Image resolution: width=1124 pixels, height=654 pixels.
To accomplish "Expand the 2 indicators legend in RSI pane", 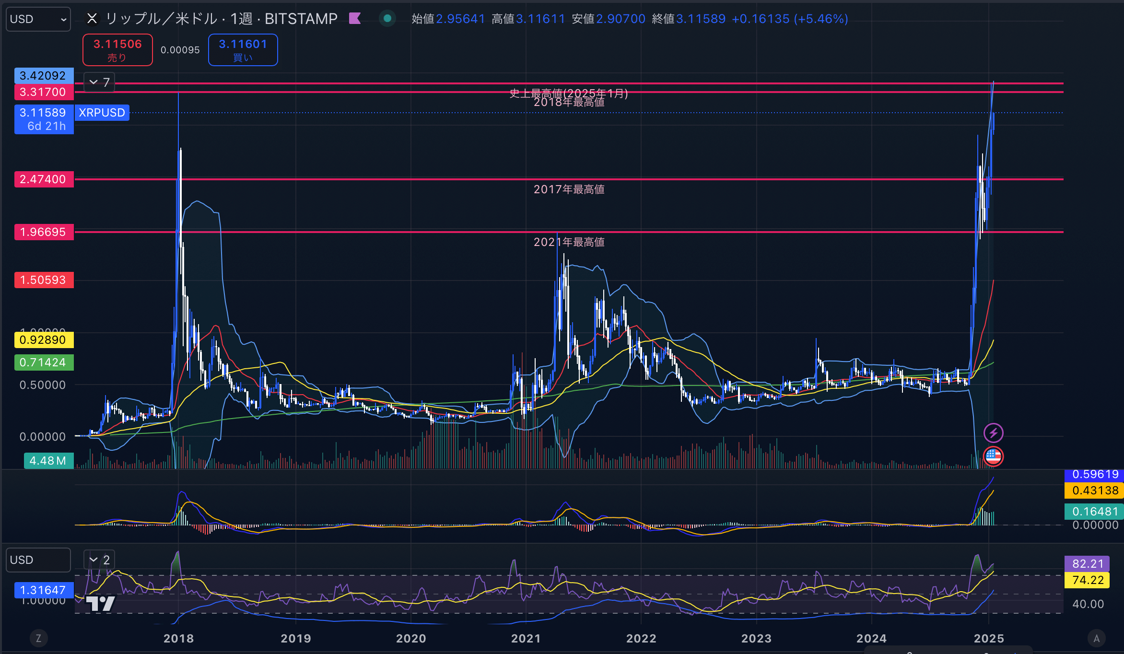I will point(99,560).
